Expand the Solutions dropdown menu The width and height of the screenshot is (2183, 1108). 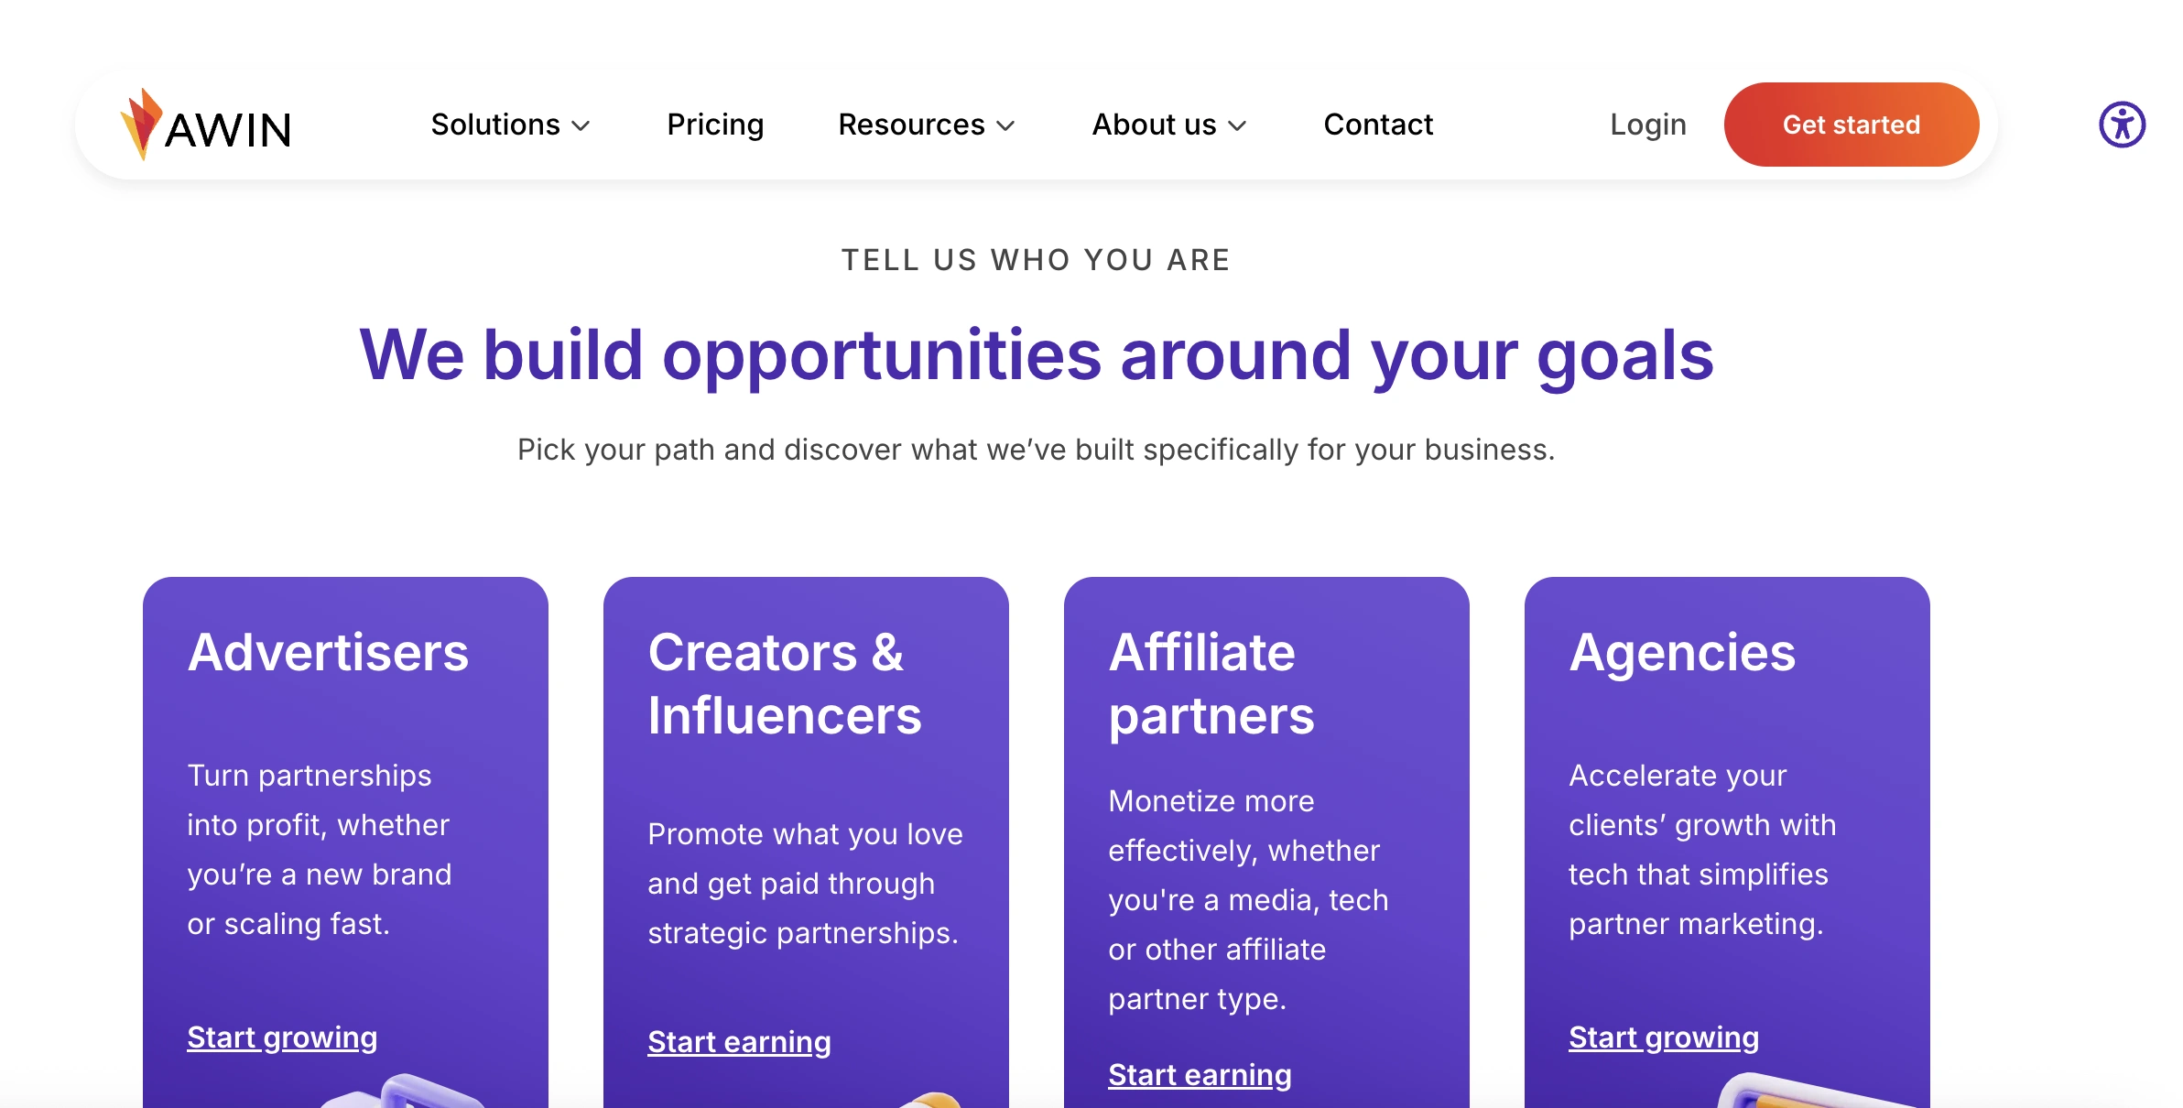tap(510, 125)
